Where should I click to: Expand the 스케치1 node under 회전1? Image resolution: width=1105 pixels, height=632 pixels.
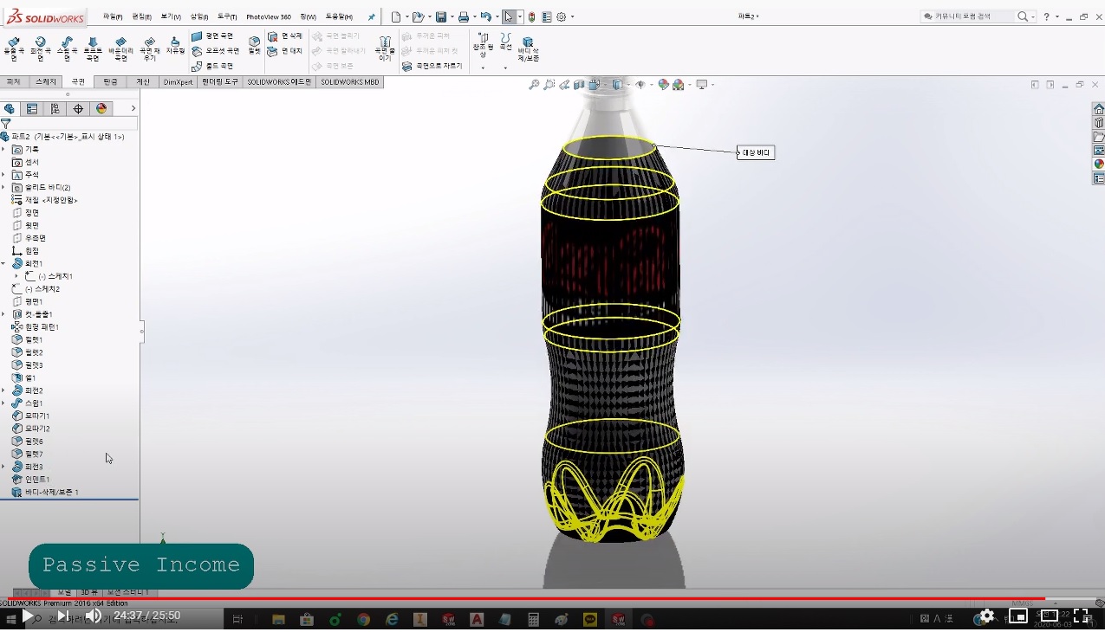click(16, 276)
